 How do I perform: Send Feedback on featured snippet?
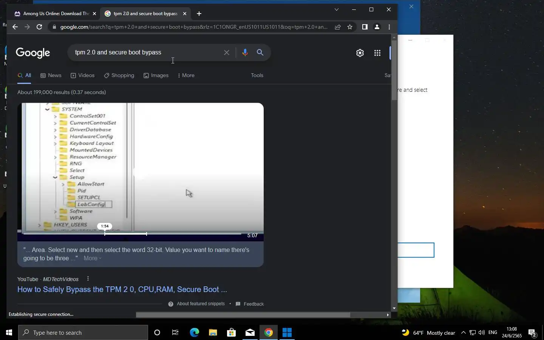tap(250, 304)
